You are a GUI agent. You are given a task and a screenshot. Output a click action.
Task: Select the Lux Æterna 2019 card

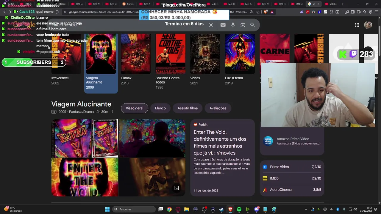point(240,59)
